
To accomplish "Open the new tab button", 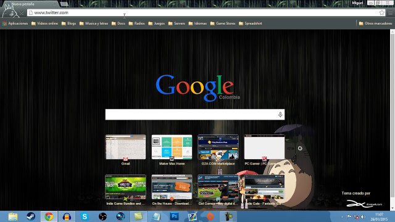I will point(64,4).
